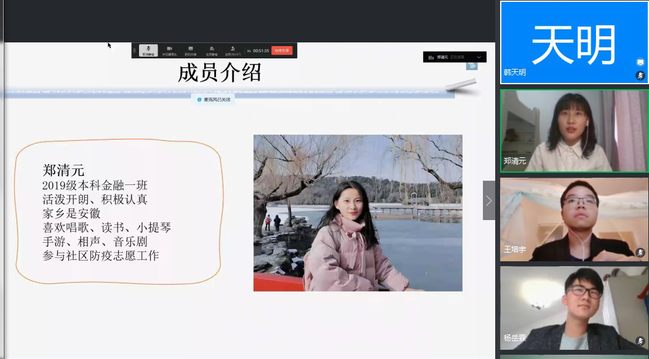649x359 pixels.
Task: Click muted mic icon on 王培宇 tile
Action: click(x=640, y=253)
